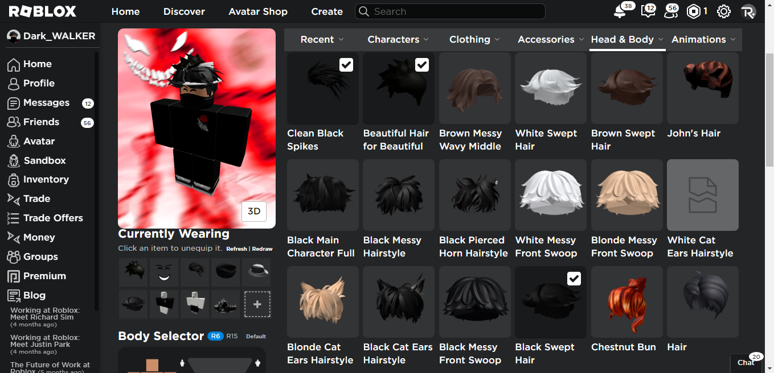The width and height of the screenshot is (774, 373).
Task: Equip John's Hair thumbnail
Action: [x=702, y=88]
